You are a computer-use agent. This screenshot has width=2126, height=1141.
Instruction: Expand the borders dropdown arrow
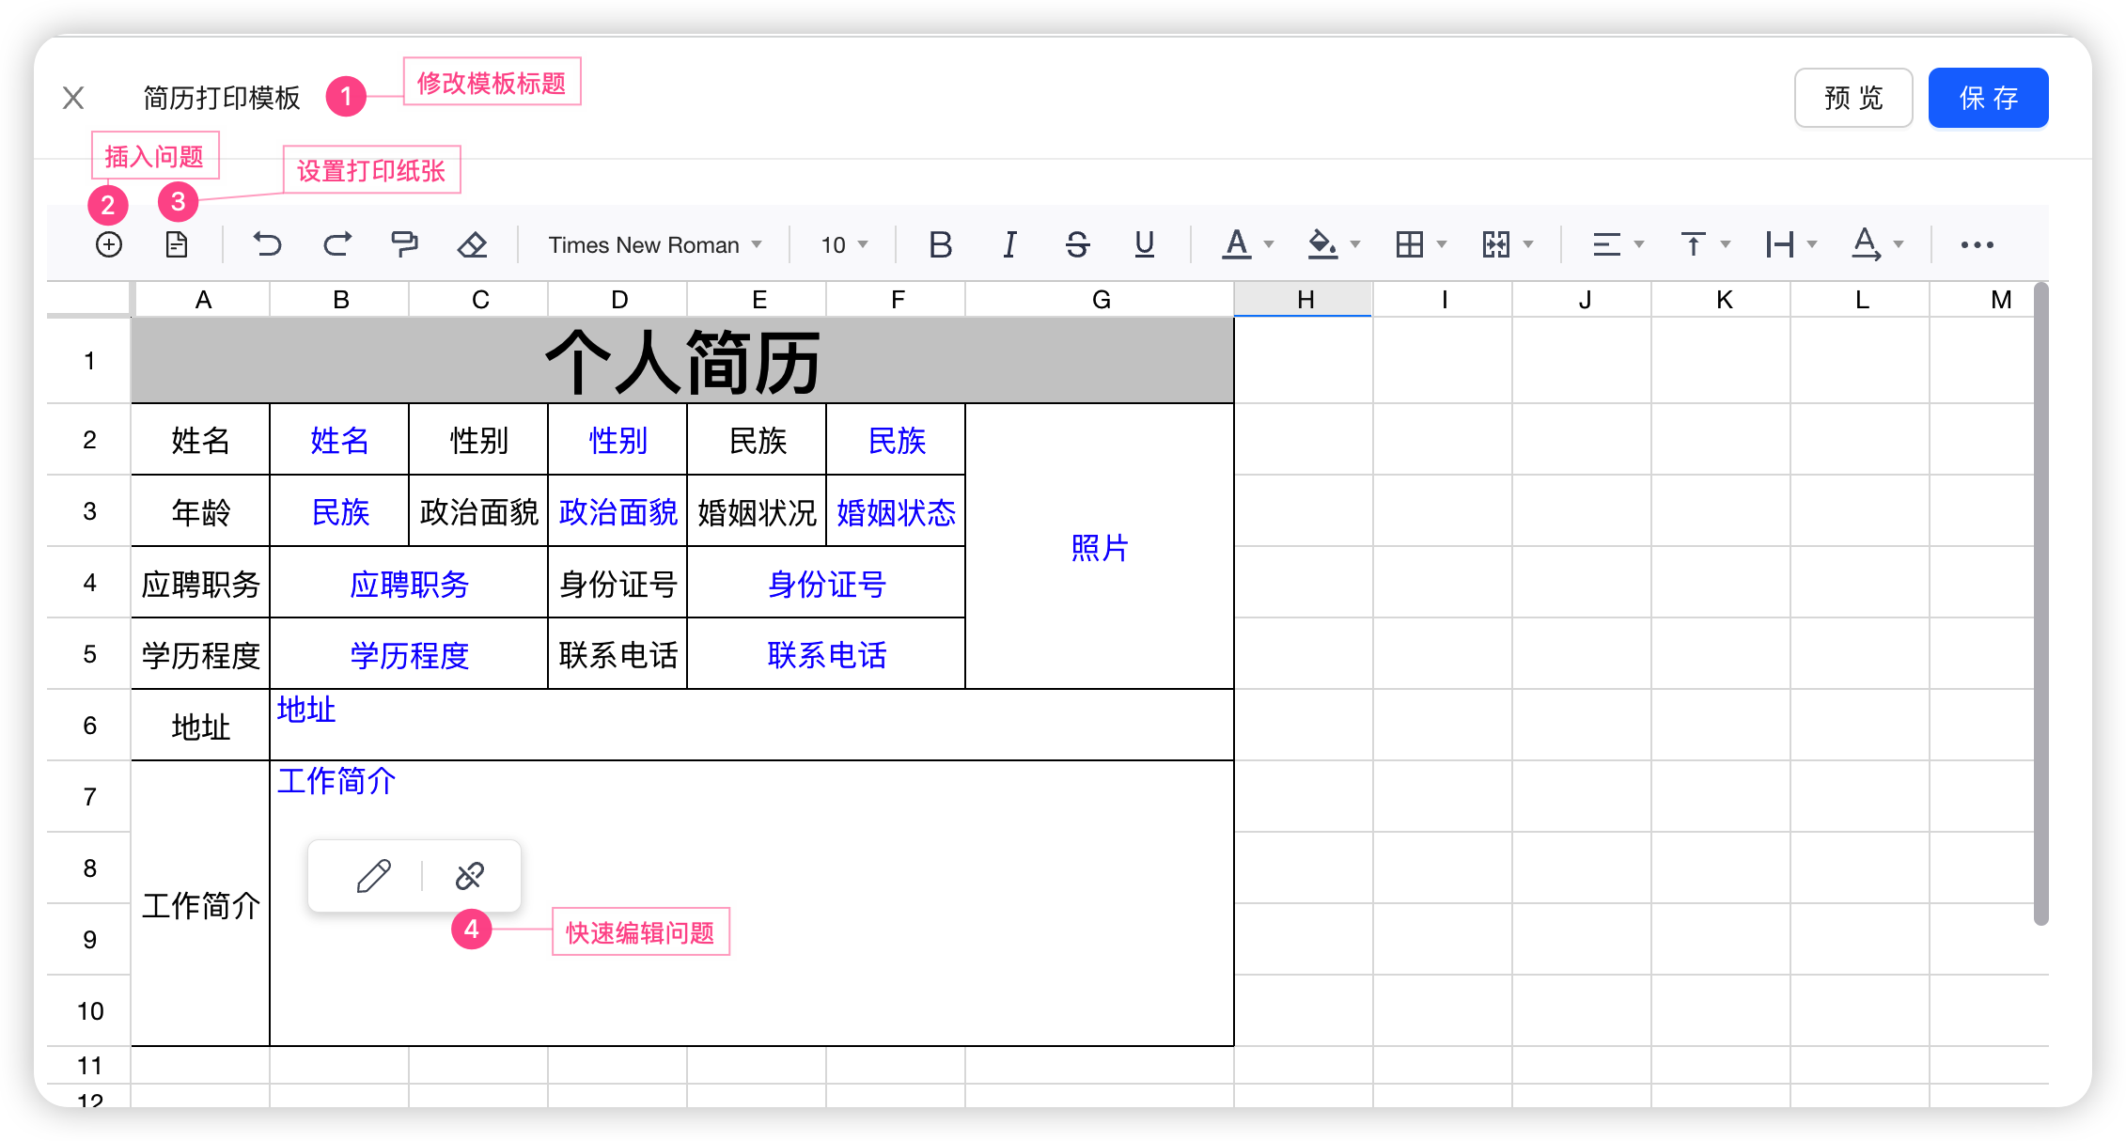click(1442, 244)
